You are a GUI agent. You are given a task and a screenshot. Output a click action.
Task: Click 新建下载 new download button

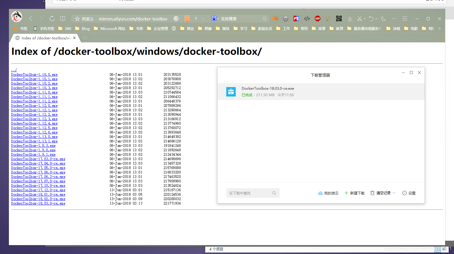coord(354,193)
